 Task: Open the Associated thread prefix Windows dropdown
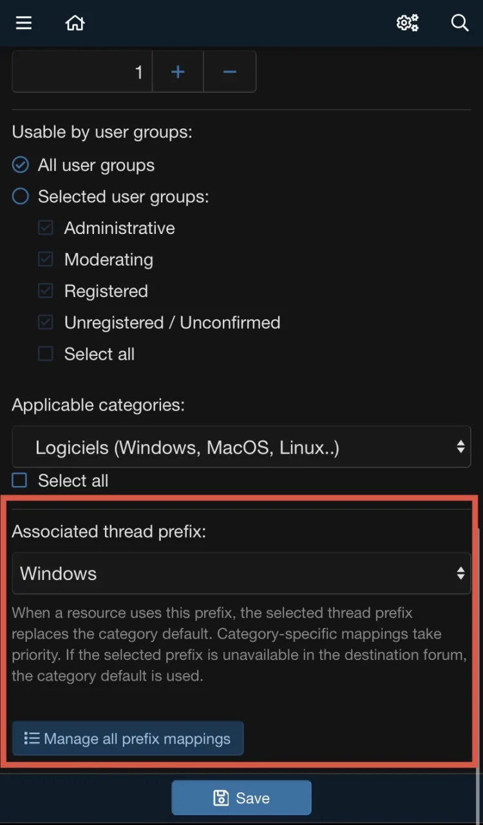[241, 573]
